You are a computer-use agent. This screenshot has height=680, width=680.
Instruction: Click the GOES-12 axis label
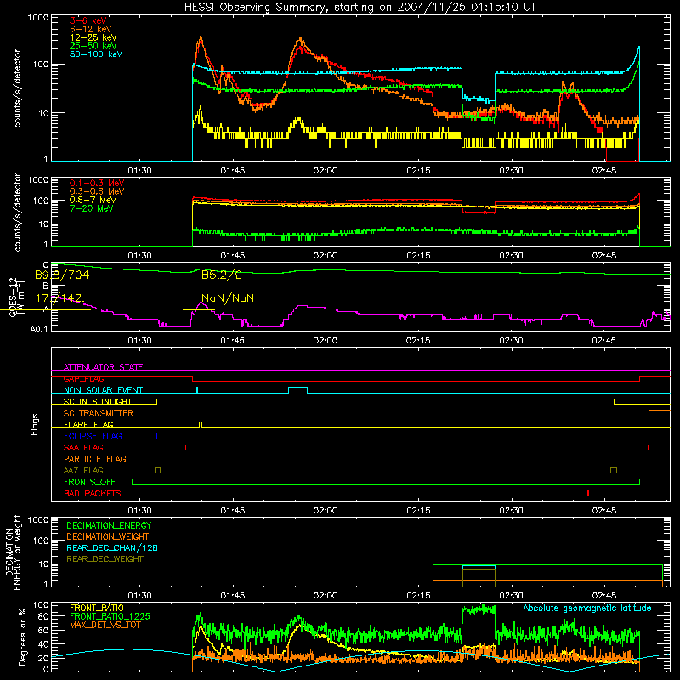click(13, 297)
